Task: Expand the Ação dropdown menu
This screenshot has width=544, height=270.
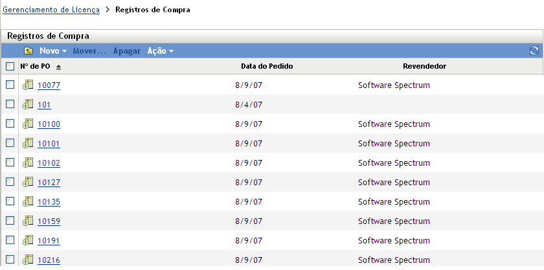Action: tap(160, 51)
